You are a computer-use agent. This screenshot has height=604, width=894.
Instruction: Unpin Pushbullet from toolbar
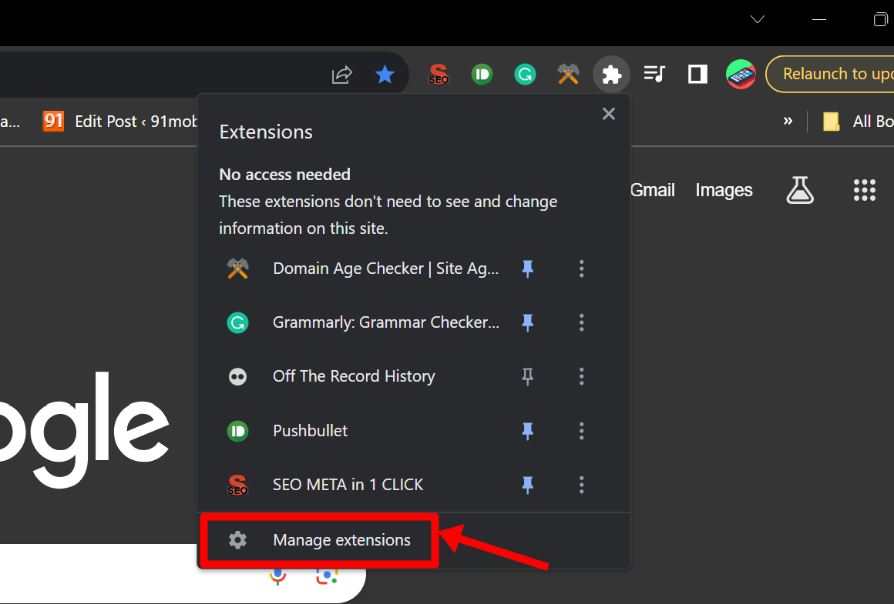[x=527, y=431]
